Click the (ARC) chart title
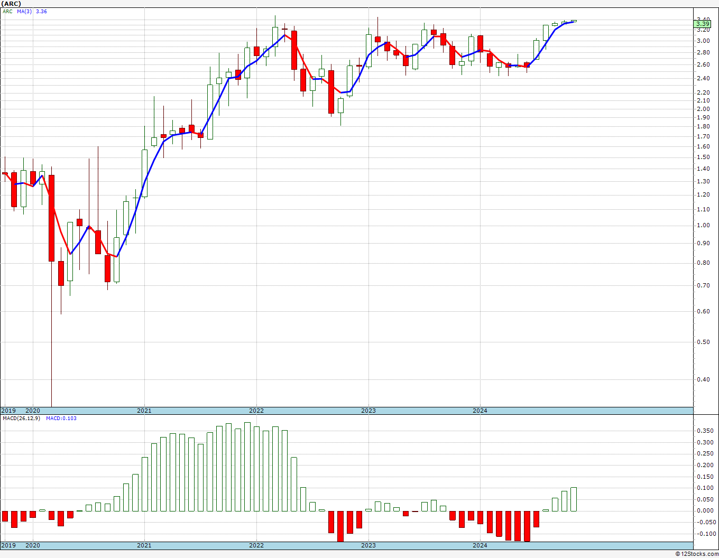The height and width of the screenshot is (558, 719). [x=11, y=4]
